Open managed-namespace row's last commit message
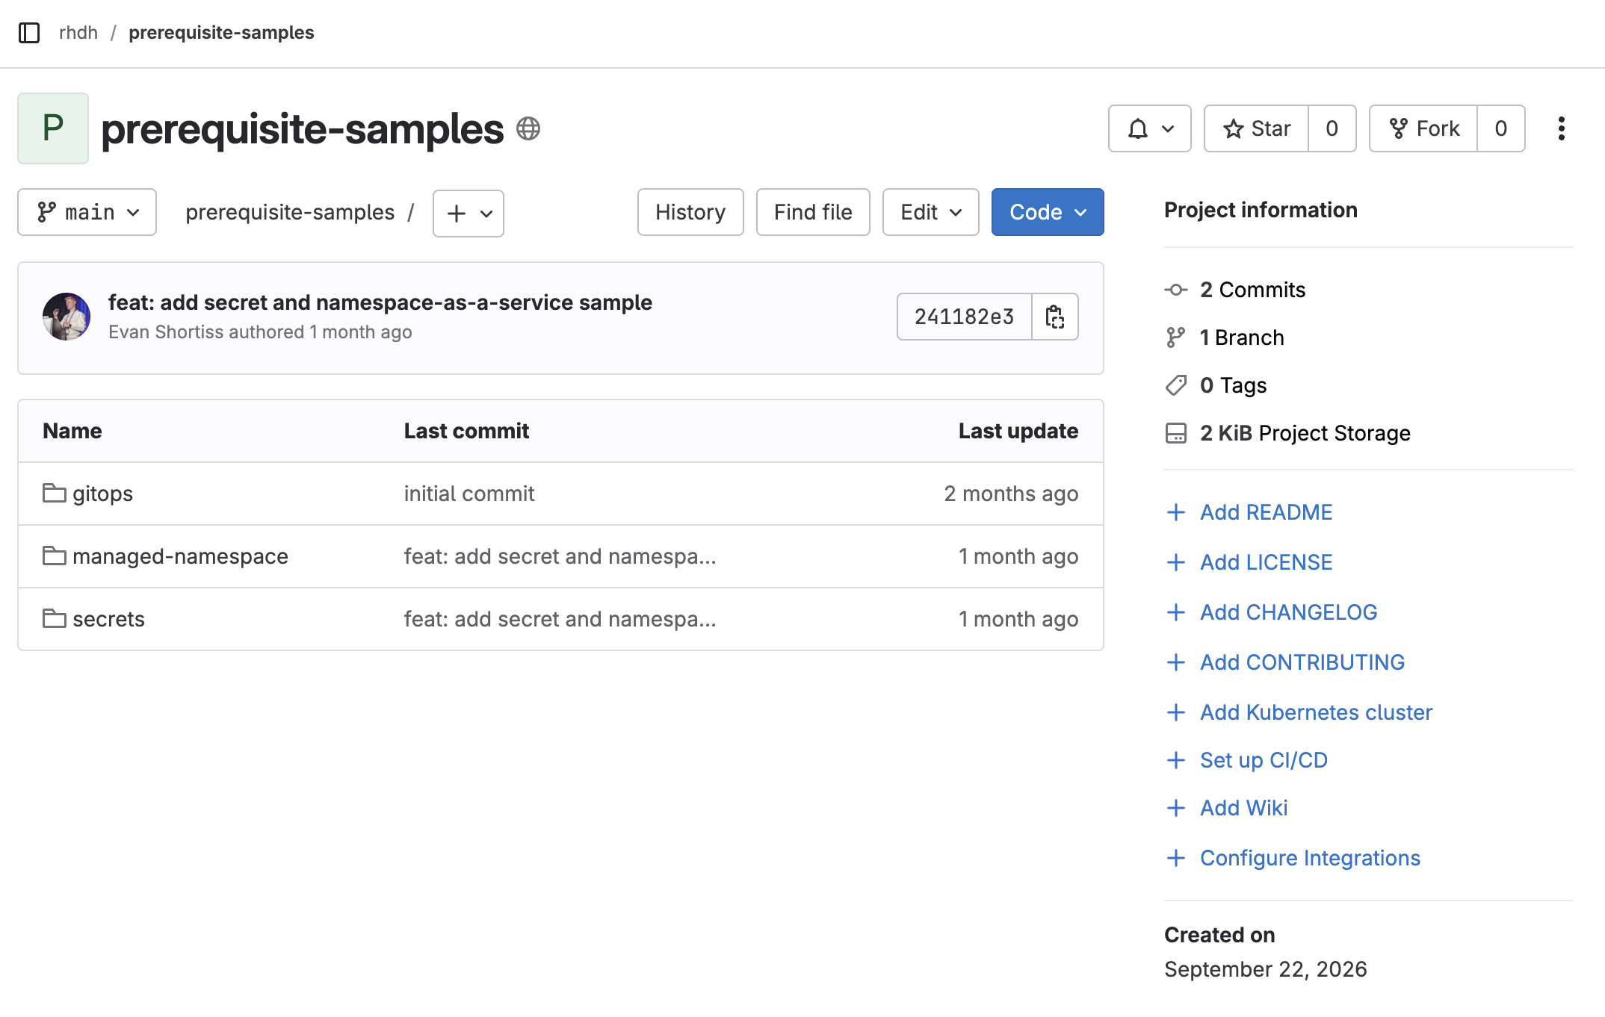Image resolution: width=1605 pixels, height=1017 pixels. [560, 556]
